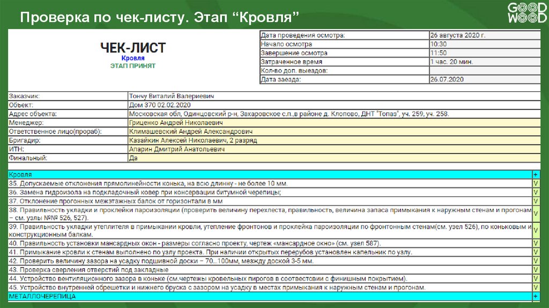Screen dimensions: 549x308
Task: Select item 37 about прогонных межэтажных балок
Action: [270, 201]
